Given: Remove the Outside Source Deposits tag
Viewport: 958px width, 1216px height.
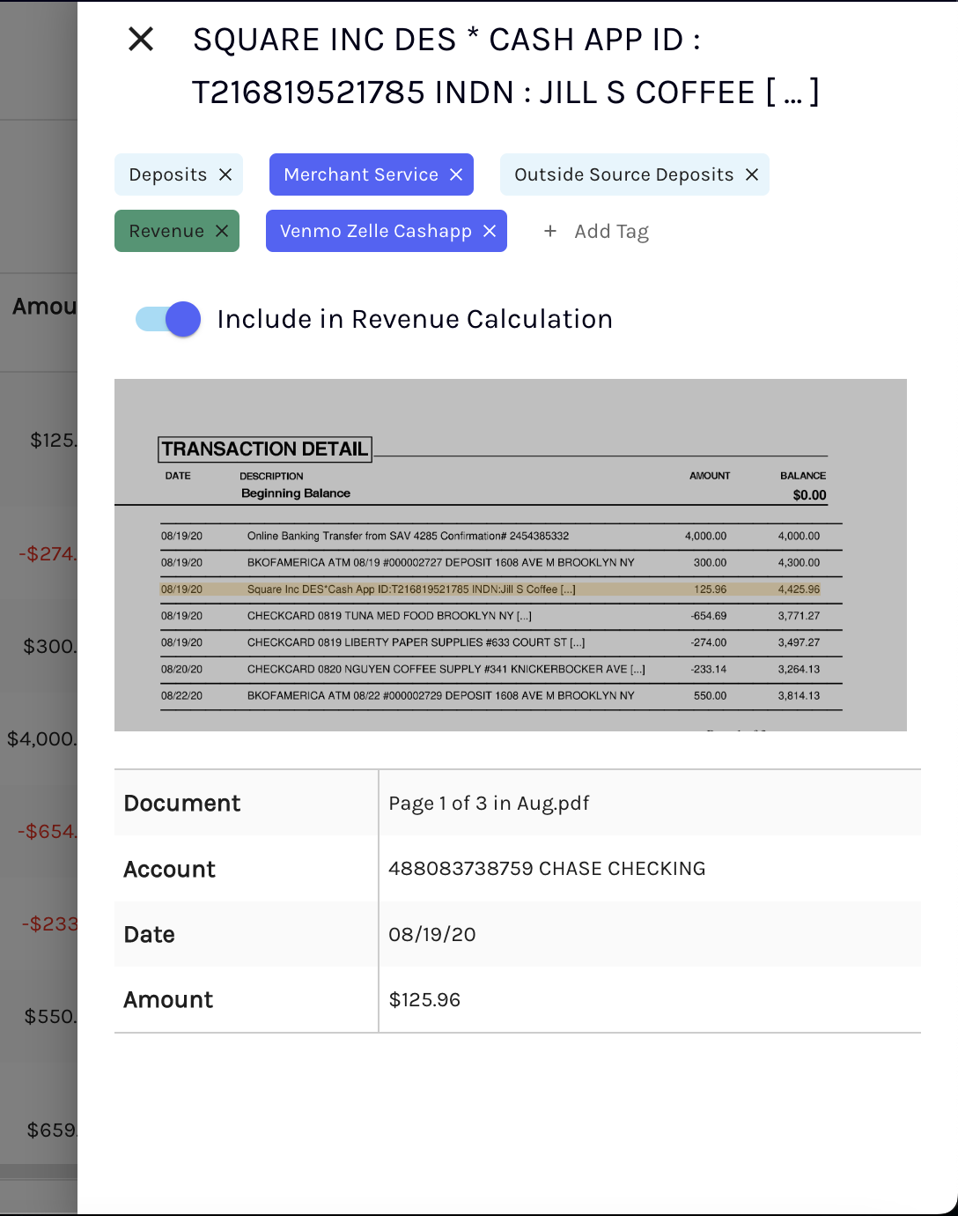Looking at the screenshot, I should coord(752,174).
